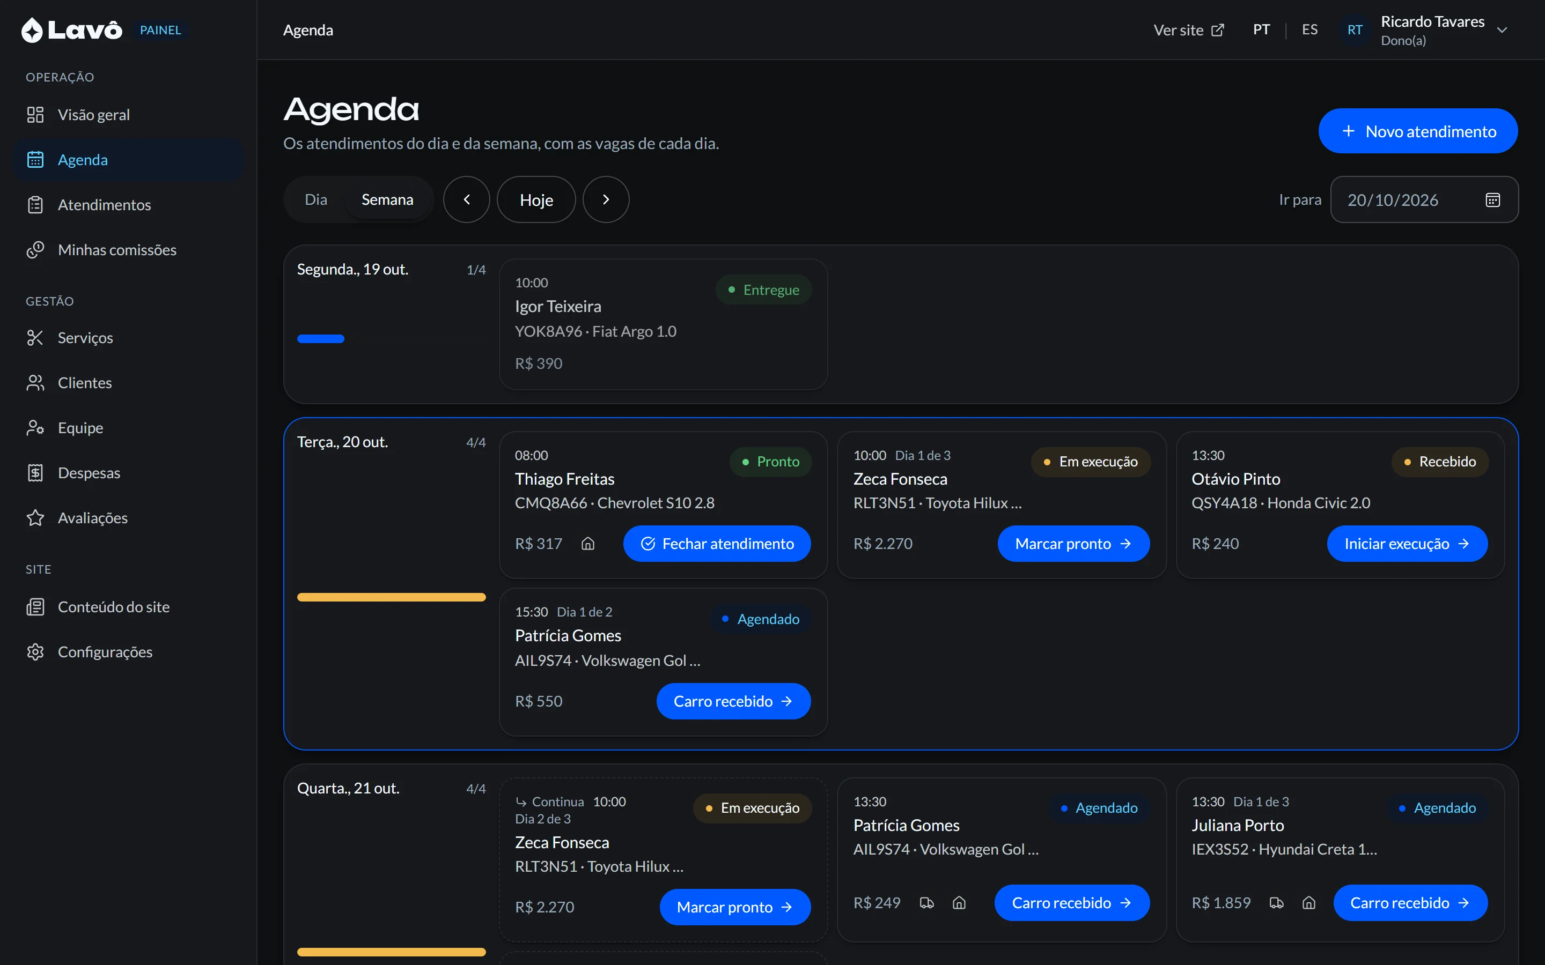1545x965 pixels.
Task: Open Igor Teixeira appointment card
Action: [x=663, y=324]
